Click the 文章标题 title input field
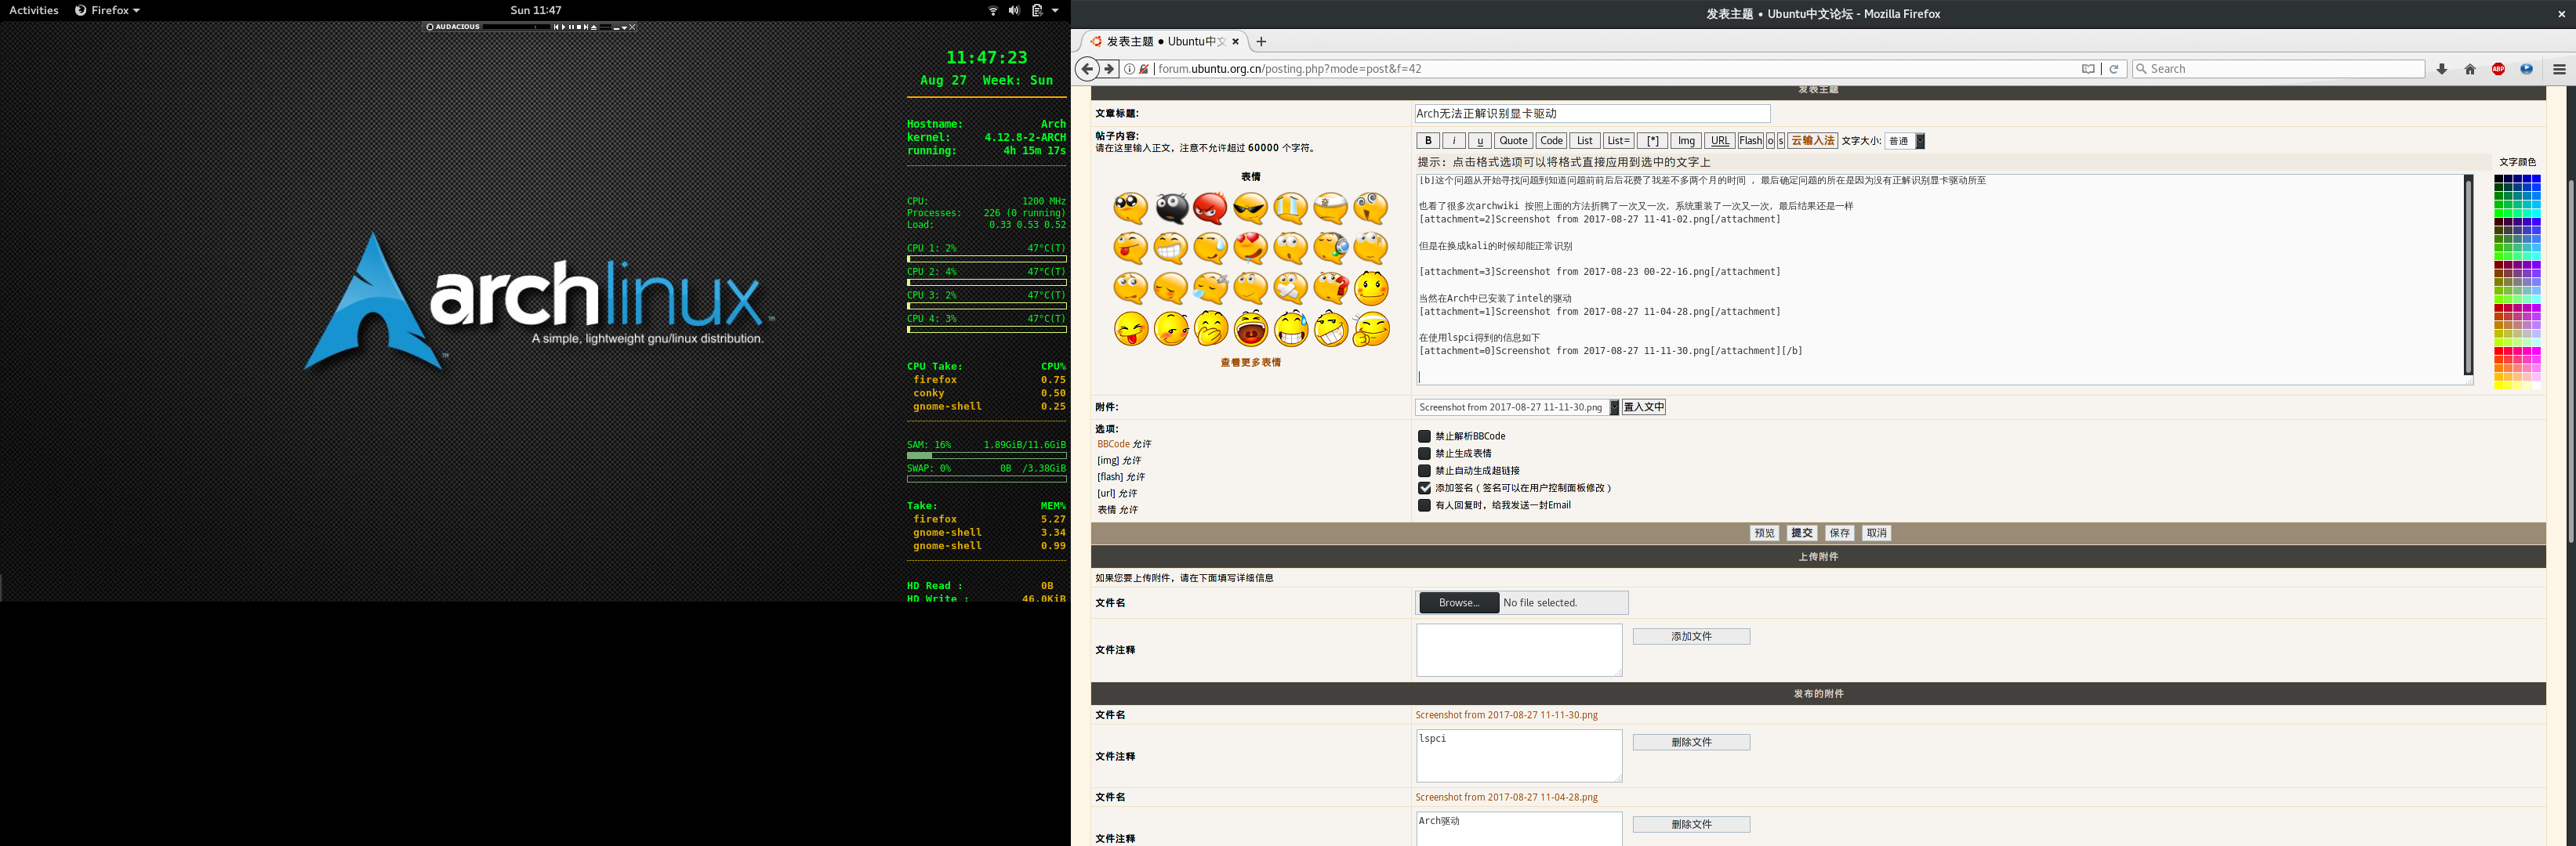The image size is (2576, 846). [x=1592, y=114]
